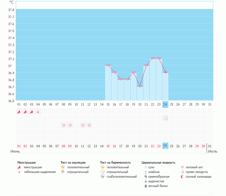Click red date 29 in the bottom date row
The height and width of the screenshot is (196, 226).
197,146
